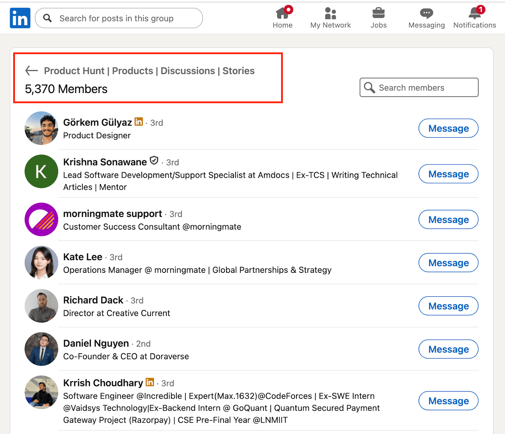Open Daniel Nguyen's profile photo
The image size is (505, 434).
pyautogui.click(x=41, y=349)
